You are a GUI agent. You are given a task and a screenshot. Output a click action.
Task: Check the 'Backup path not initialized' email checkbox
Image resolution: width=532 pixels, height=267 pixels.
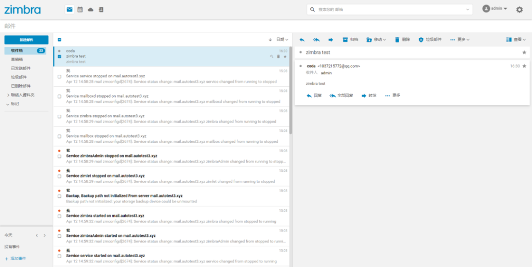(59, 196)
